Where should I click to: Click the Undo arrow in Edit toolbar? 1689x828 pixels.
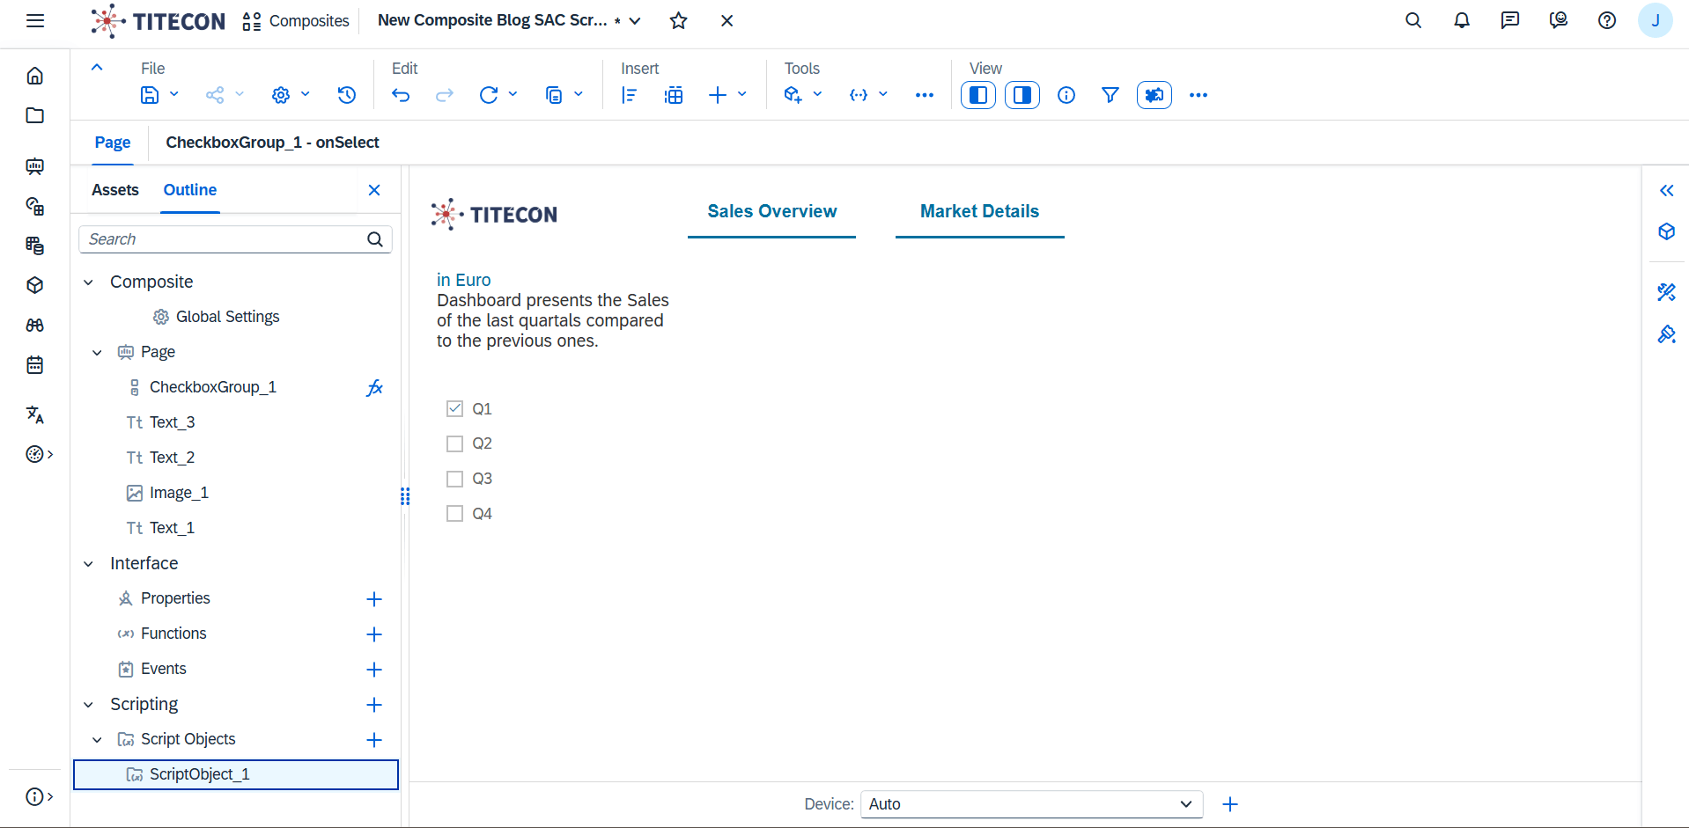coord(401,95)
